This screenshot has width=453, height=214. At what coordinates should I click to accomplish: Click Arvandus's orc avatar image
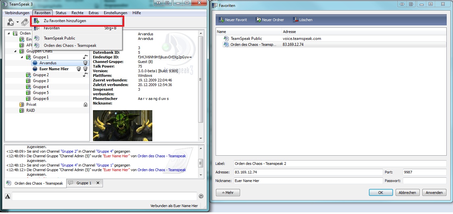click(123, 126)
